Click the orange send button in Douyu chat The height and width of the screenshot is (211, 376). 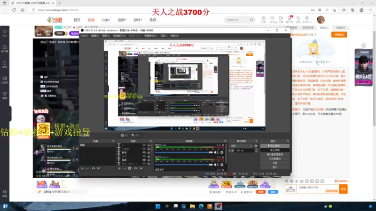pyautogui.click(x=344, y=189)
